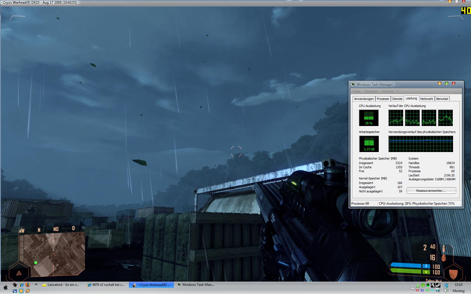
Task: Click physical memory Insgesamt value 3324
Action: coord(399,163)
